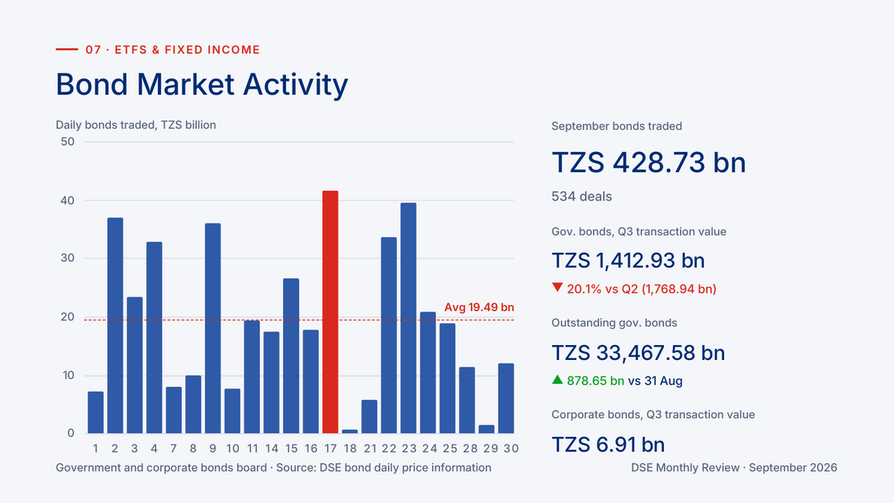Click the 'Avg 19.49 bn' label
Viewport: 894px width, 503px height.
479,307
